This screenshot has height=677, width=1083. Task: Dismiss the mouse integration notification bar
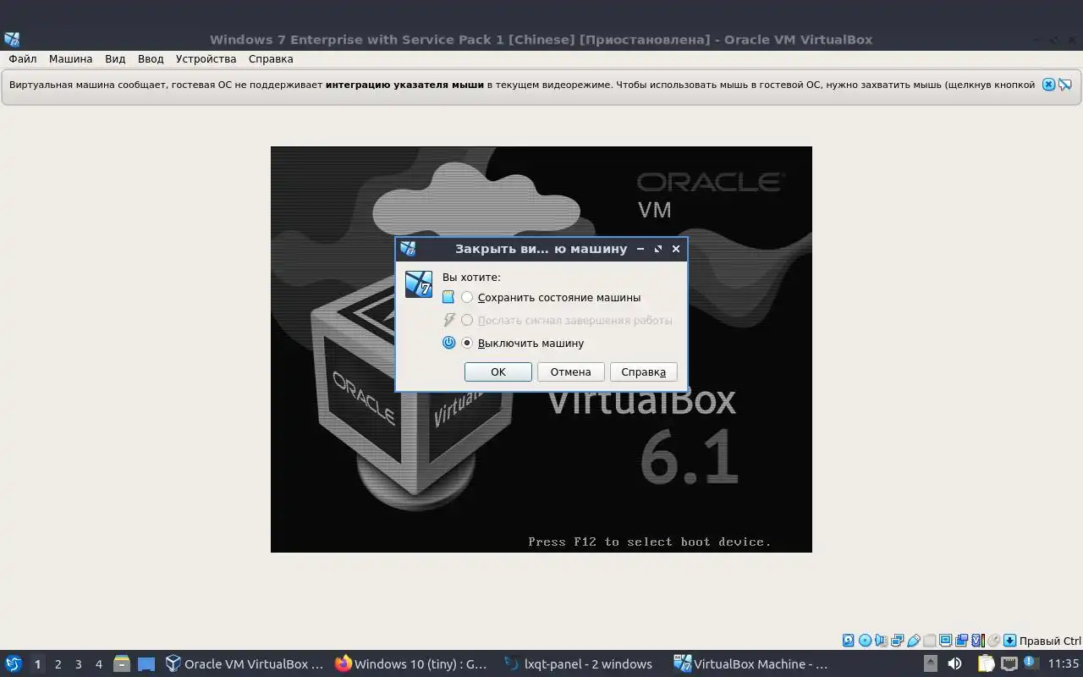click(1048, 85)
